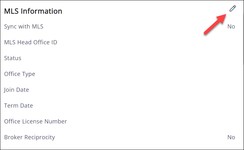The height and width of the screenshot is (150, 244).
Task: Select the MLS Information heading
Action: (x=33, y=11)
